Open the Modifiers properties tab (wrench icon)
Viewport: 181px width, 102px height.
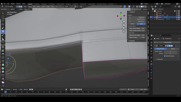point(151,64)
